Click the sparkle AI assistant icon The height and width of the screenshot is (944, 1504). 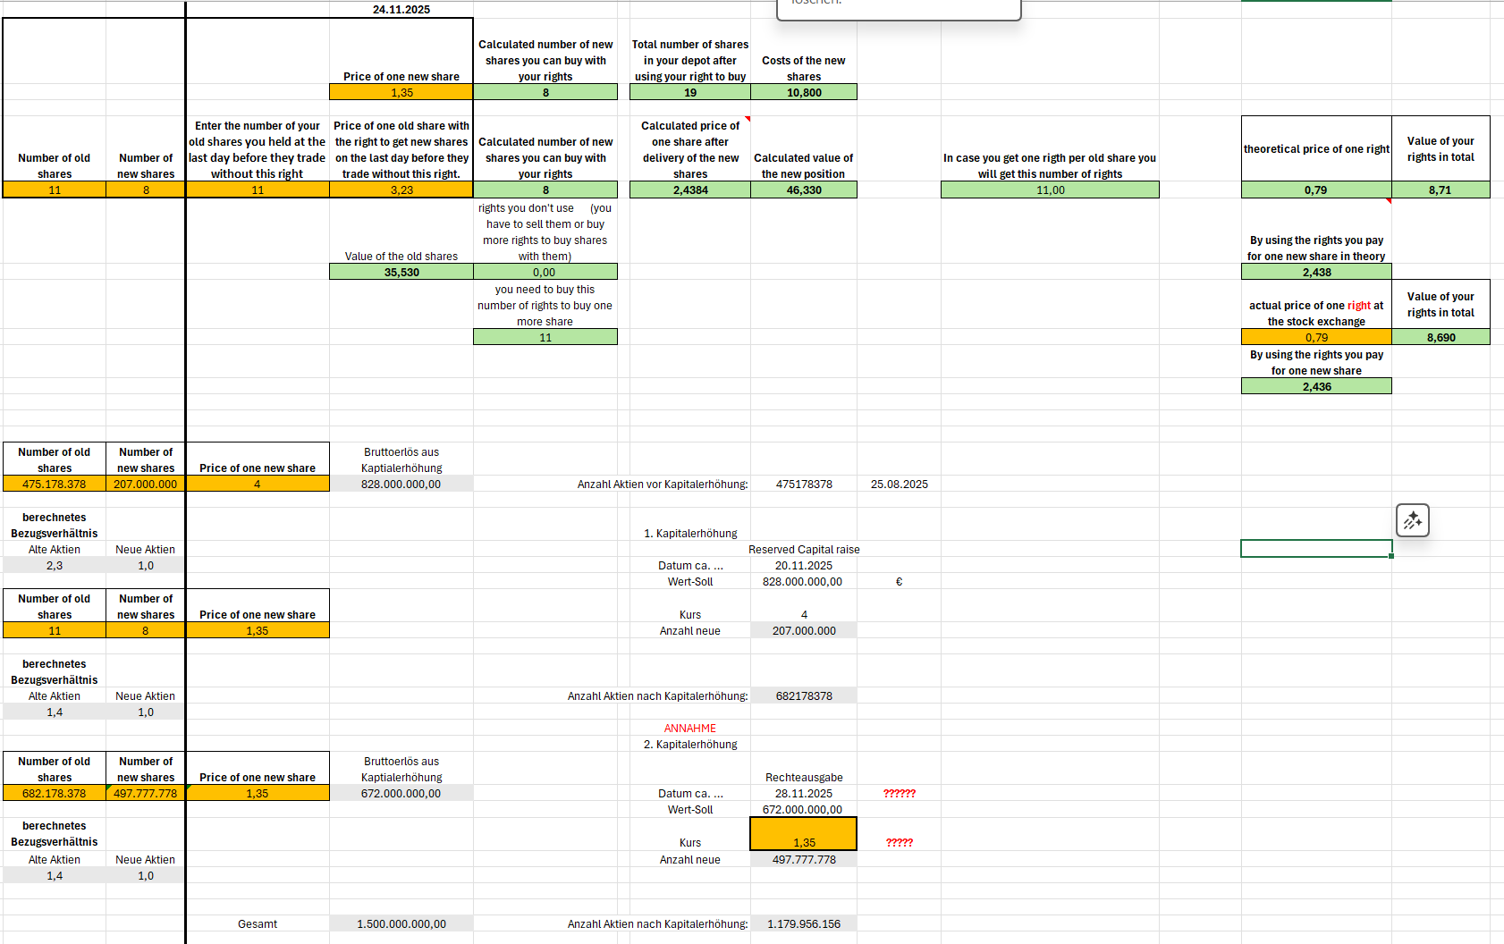[x=1412, y=520]
